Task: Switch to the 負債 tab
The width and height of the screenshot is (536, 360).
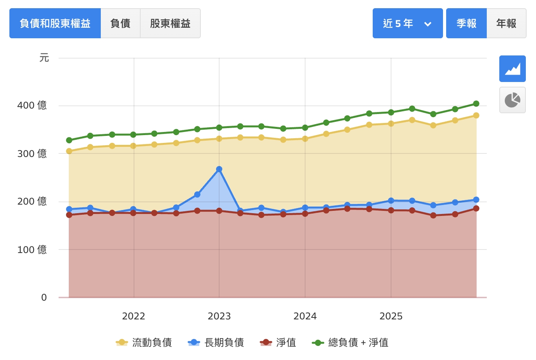Action: (120, 23)
